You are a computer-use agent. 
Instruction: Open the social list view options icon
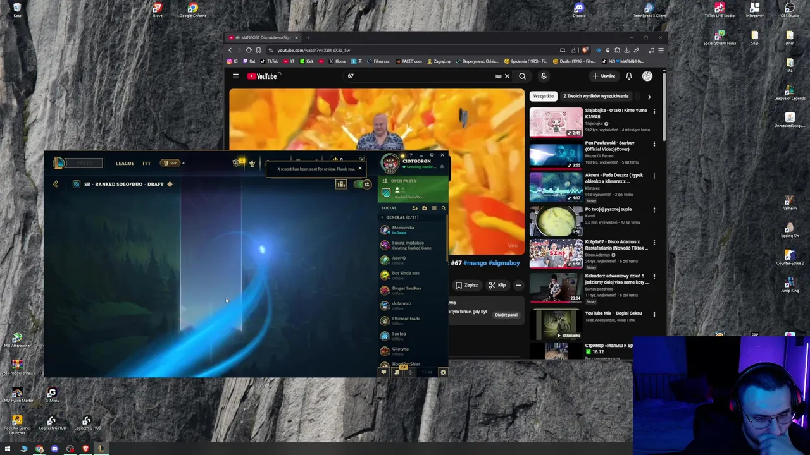pyautogui.click(x=434, y=208)
